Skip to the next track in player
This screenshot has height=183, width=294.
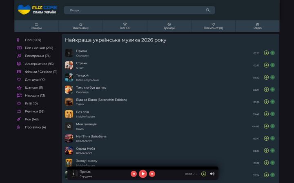click(152, 174)
